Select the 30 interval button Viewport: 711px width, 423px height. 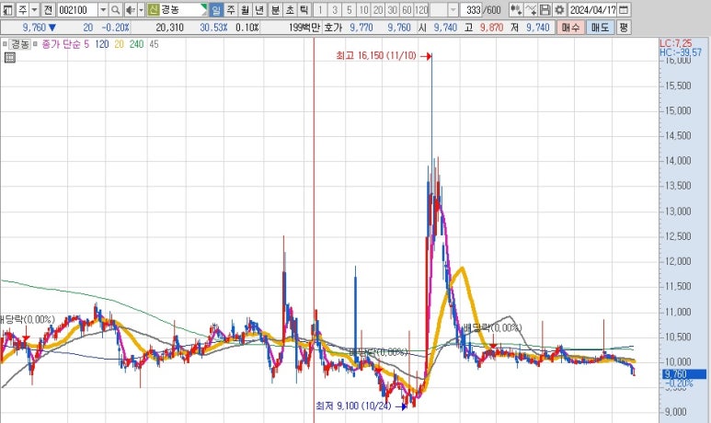(x=393, y=9)
